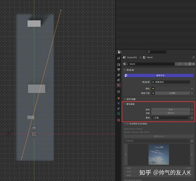Open the 衰减 二次型 falloff dropdown
The height and width of the screenshot is (181, 196).
(x=171, y=118)
